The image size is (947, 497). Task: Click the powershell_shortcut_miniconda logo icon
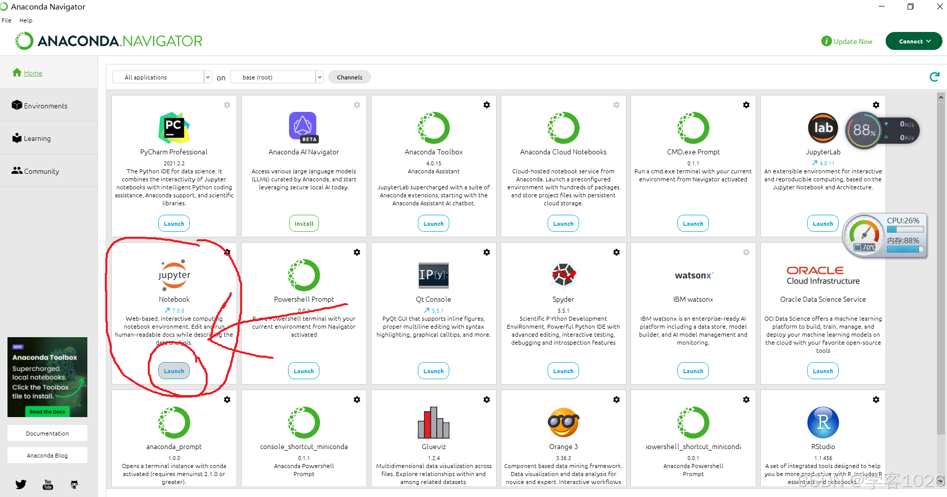pos(693,423)
